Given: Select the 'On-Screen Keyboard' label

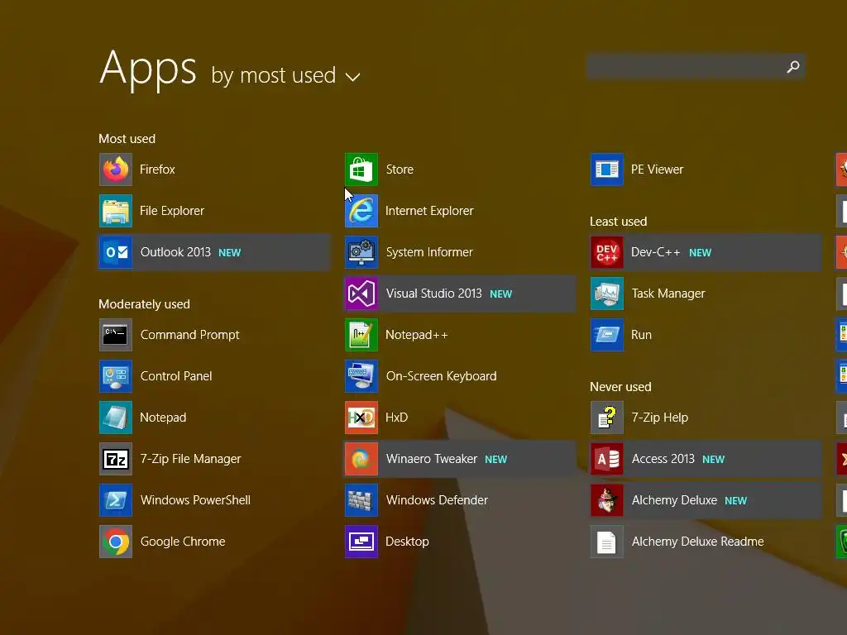Looking at the screenshot, I should point(442,376).
